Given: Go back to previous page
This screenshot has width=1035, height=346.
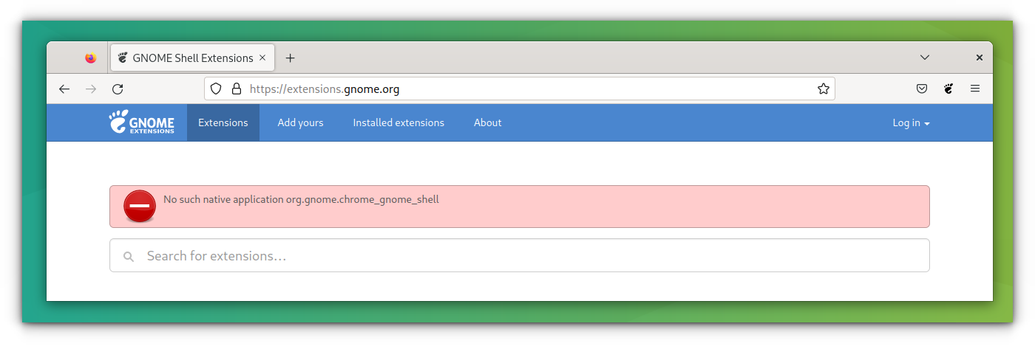Looking at the screenshot, I should (x=64, y=89).
